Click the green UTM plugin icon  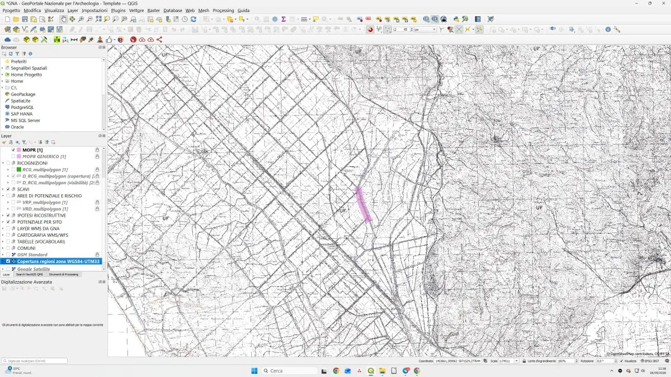[56, 40]
